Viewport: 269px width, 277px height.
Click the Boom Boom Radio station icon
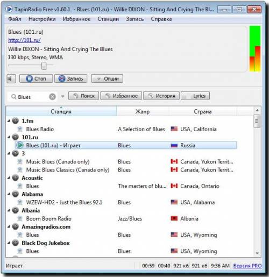coord(20,218)
